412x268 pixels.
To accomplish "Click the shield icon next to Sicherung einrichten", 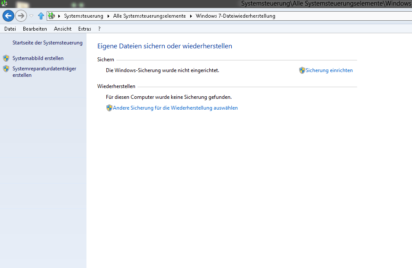I will [x=302, y=70].
